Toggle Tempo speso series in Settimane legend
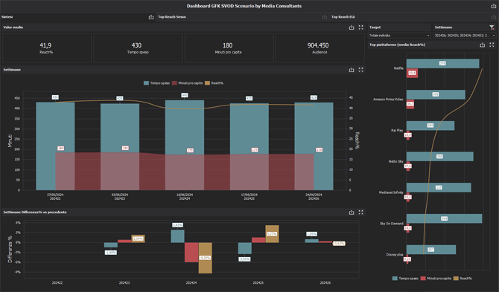 (156, 83)
